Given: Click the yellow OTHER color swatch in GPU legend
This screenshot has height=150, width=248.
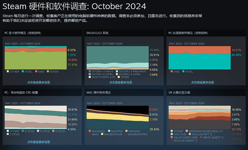Looking at the screenshot, I should [x=8, y=72].
